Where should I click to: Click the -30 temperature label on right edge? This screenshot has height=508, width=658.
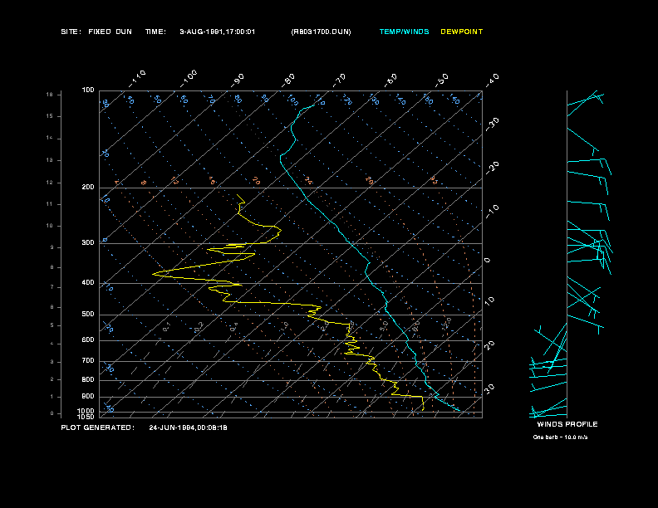493,124
